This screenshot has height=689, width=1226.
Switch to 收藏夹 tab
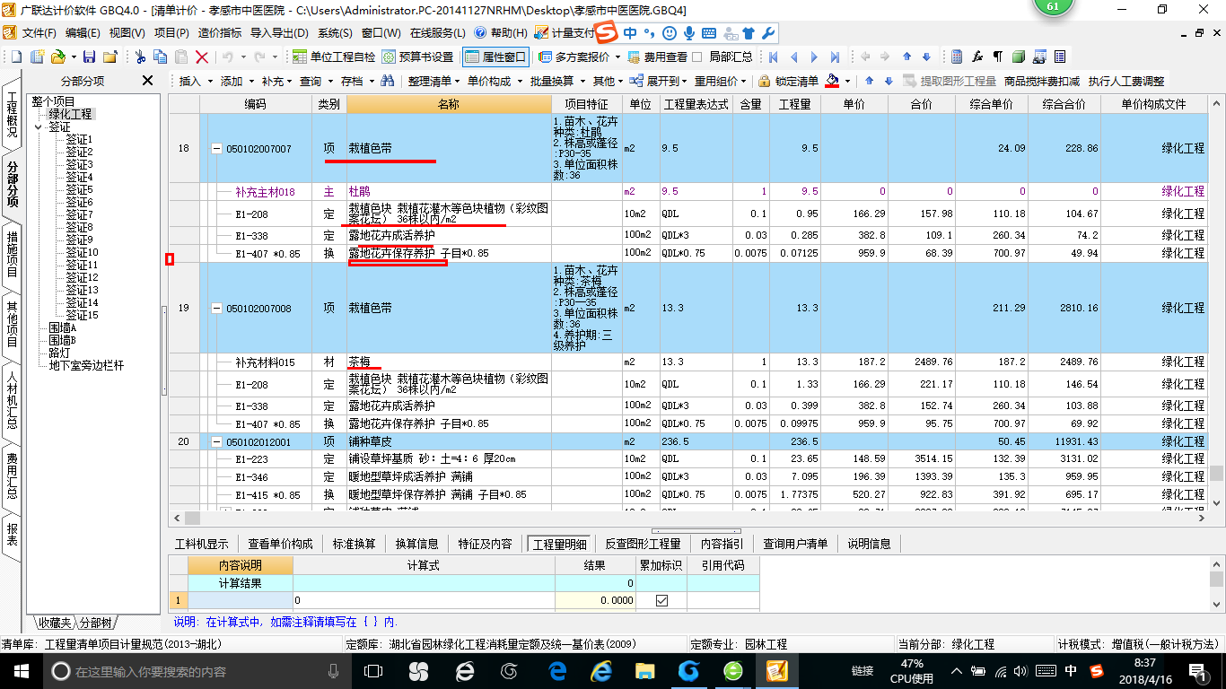pyautogui.click(x=53, y=623)
